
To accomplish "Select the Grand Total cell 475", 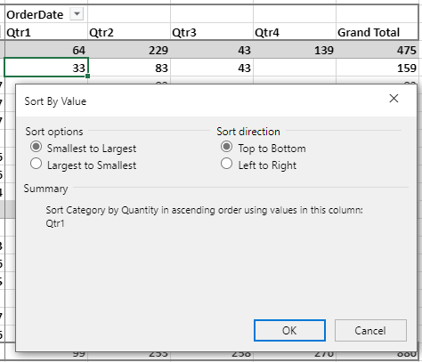I will pos(377,50).
